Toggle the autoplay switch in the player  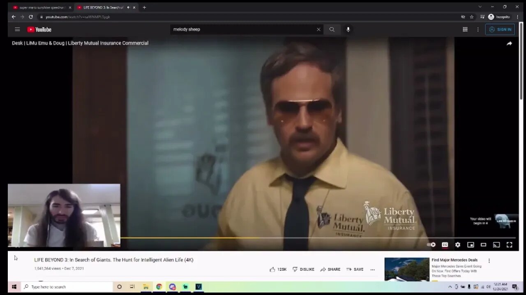pyautogui.click(x=431, y=245)
